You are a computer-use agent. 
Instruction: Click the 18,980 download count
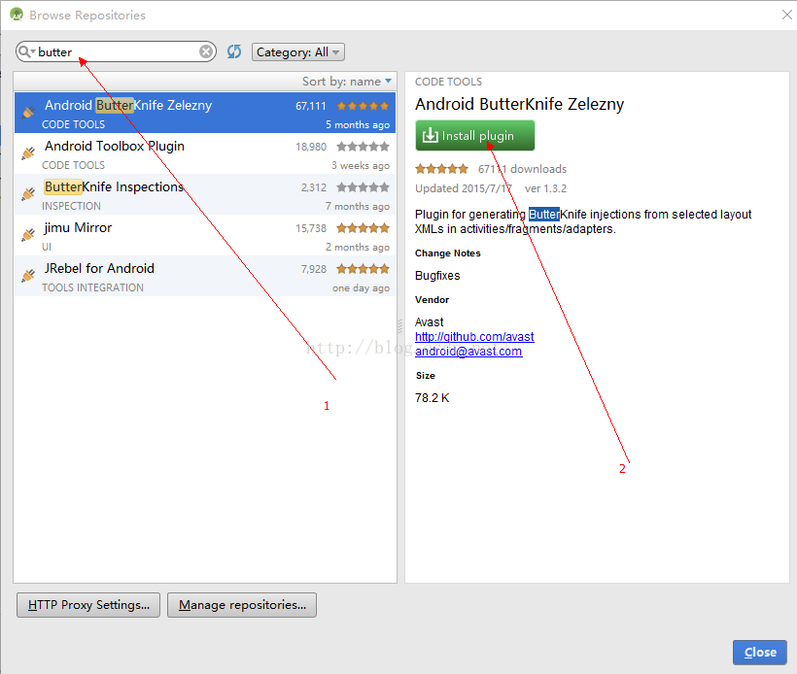coord(311,147)
